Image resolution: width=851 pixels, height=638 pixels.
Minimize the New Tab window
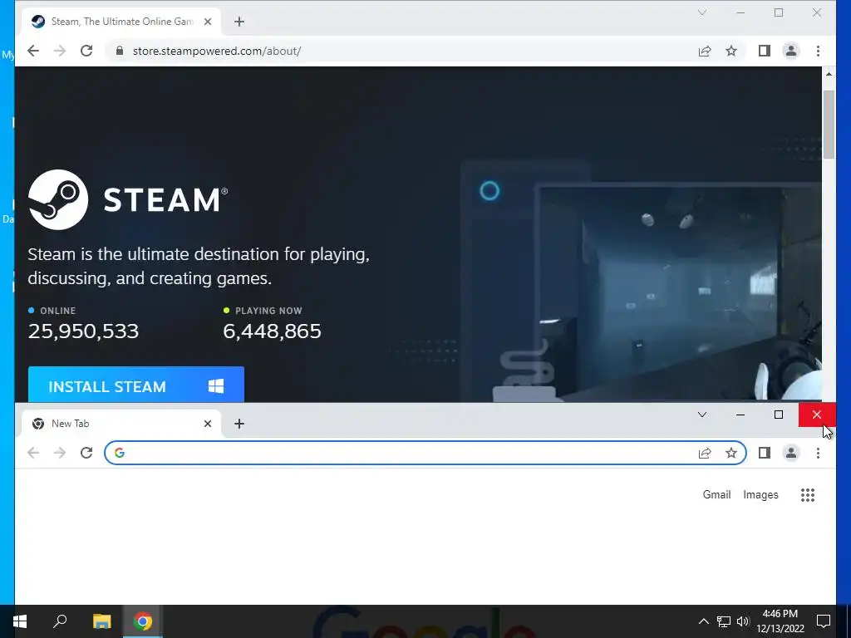point(740,415)
